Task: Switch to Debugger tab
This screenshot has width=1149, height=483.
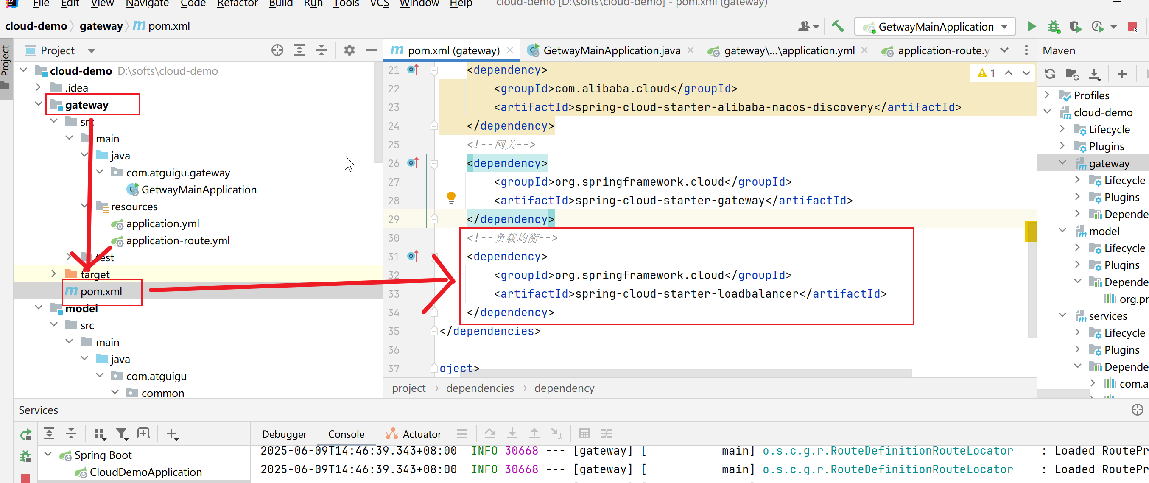Action: (x=284, y=434)
